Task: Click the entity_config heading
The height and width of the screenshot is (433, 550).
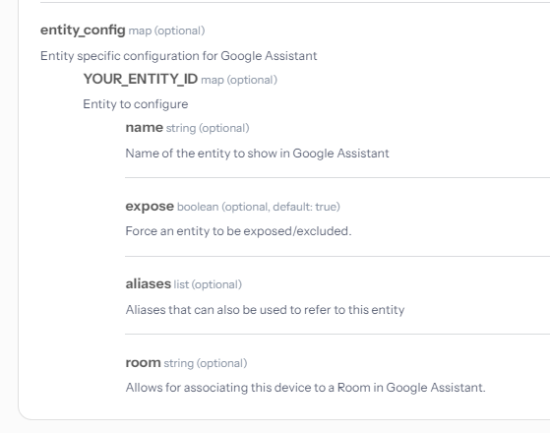Action: click(83, 31)
